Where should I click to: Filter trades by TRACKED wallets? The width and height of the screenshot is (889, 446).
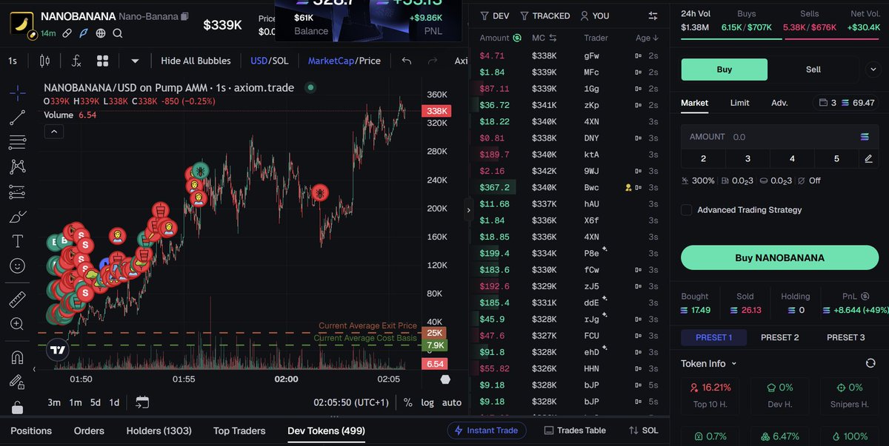(x=545, y=16)
